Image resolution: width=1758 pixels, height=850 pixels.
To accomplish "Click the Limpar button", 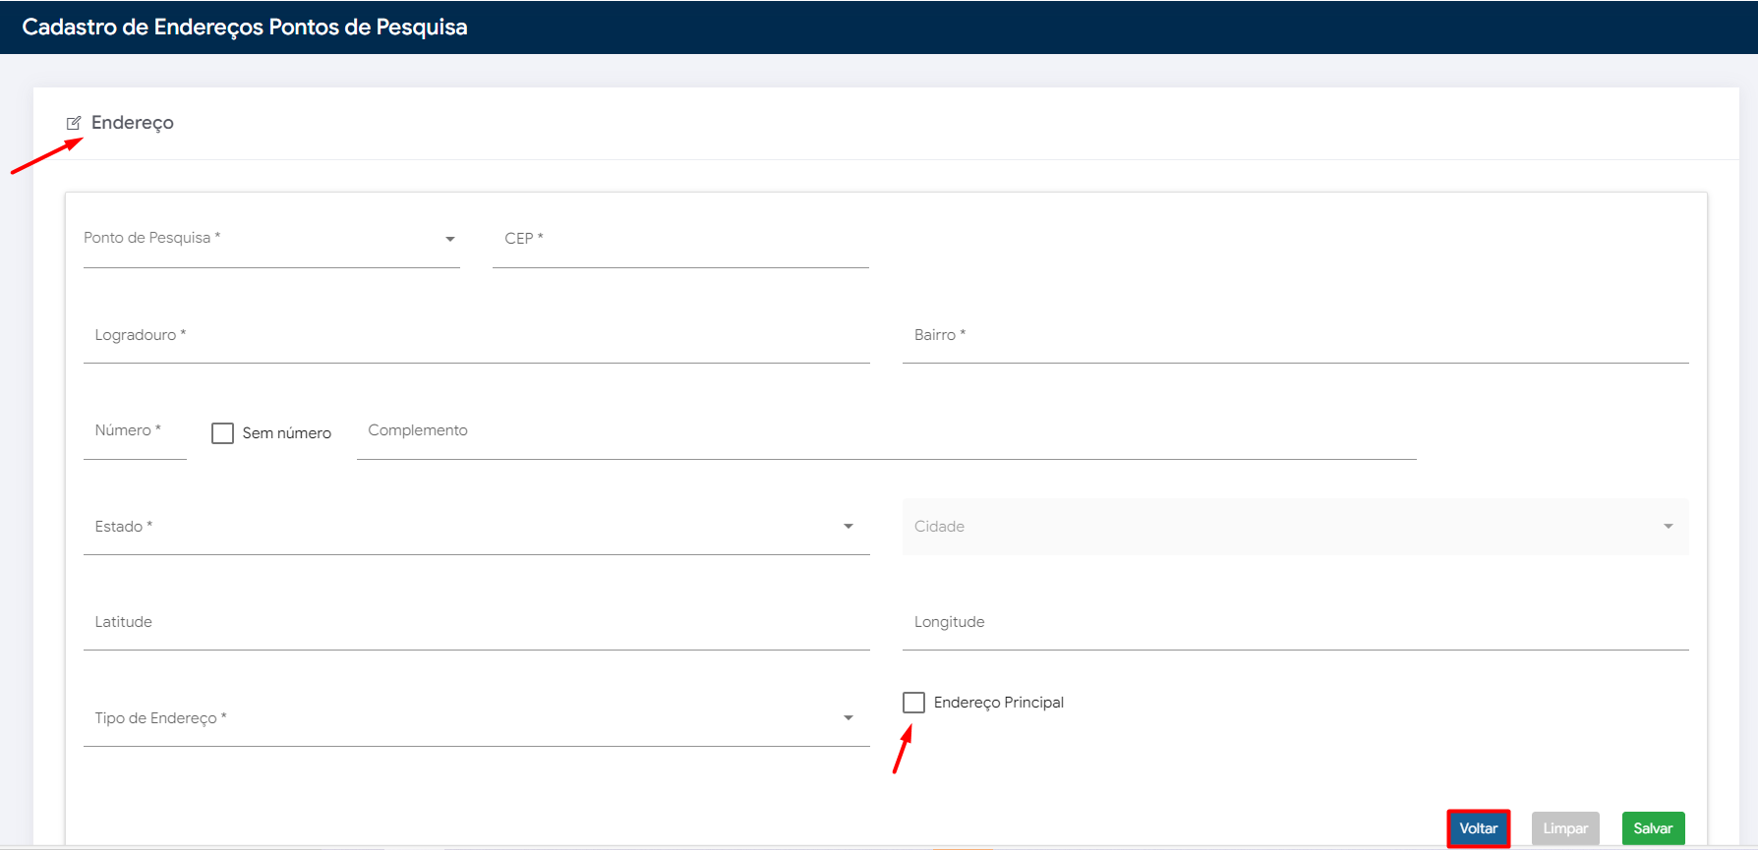I will point(1565,828).
